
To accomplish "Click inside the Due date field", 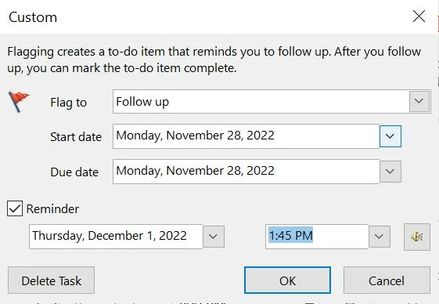I will click(x=246, y=172).
